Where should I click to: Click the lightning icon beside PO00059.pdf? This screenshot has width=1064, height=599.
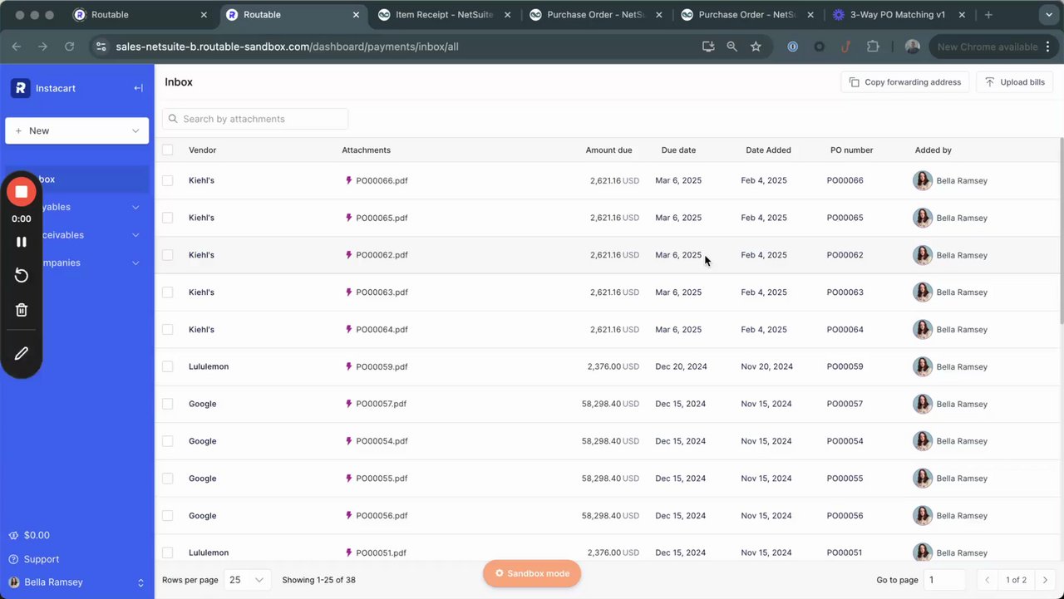[x=349, y=366]
